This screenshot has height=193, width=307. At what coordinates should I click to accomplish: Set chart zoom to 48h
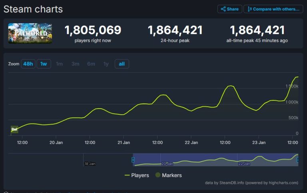coord(28,64)
